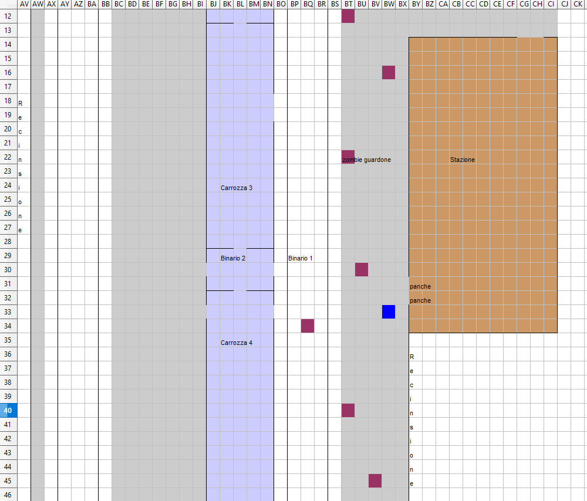Image resolution: width=587 pixels, height=501 pixels.
Task: Select the maroon cell in row 45
Action: coord(375,481)
